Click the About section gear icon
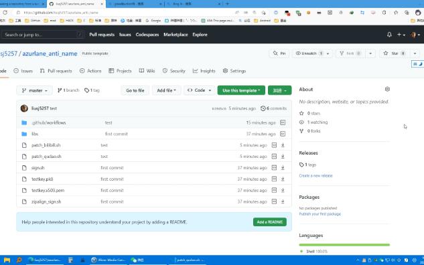 (x=387, y=89)
